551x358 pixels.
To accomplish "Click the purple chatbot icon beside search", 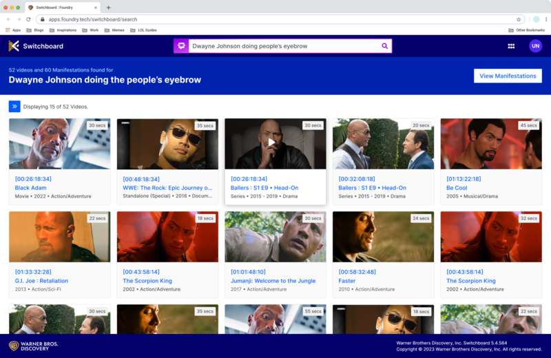I will click(x=181, y=46).
